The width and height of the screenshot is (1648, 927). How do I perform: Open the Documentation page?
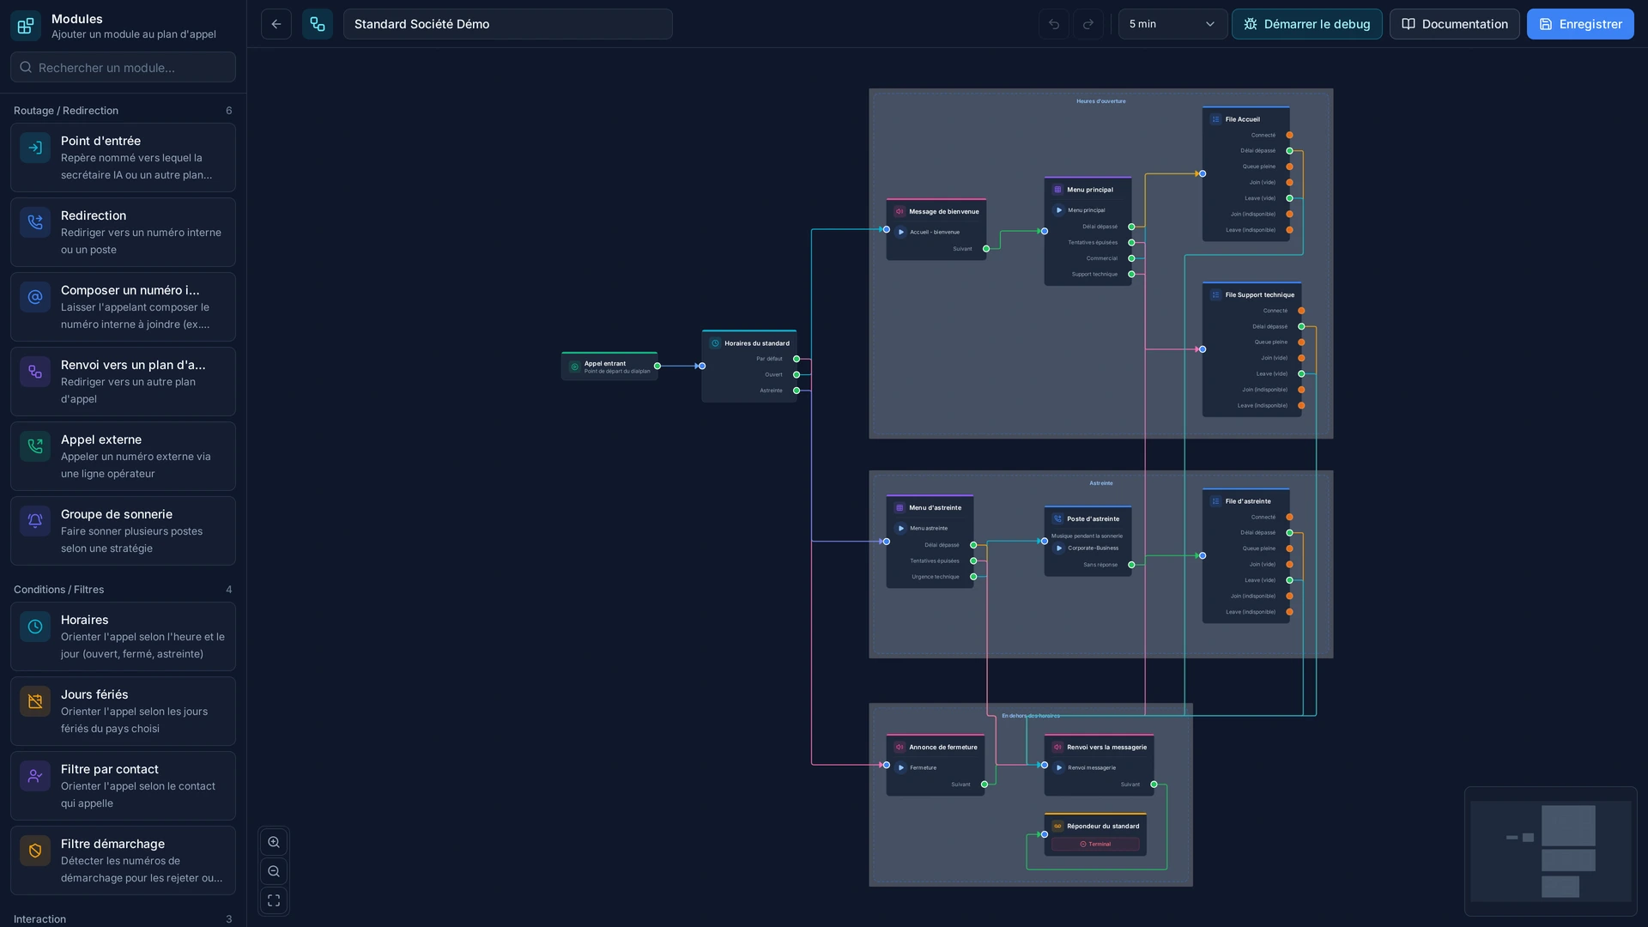pos(1454,24)
